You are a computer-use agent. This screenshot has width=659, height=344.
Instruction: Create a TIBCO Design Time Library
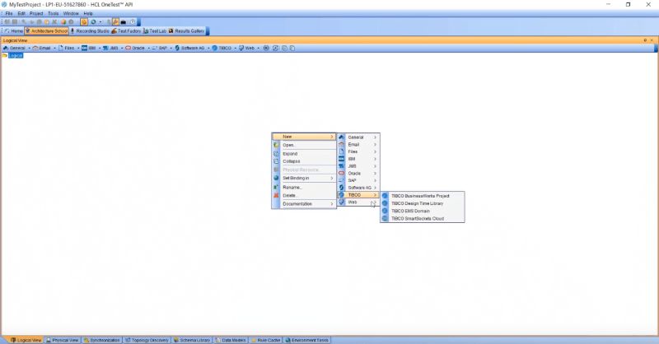[423, 203]
